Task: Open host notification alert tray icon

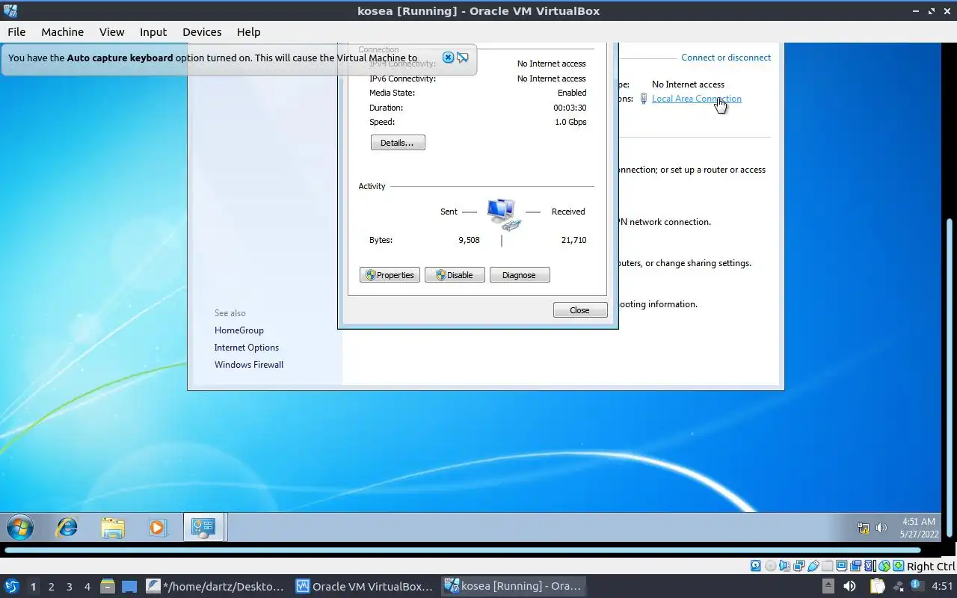Action: (916, 586)
